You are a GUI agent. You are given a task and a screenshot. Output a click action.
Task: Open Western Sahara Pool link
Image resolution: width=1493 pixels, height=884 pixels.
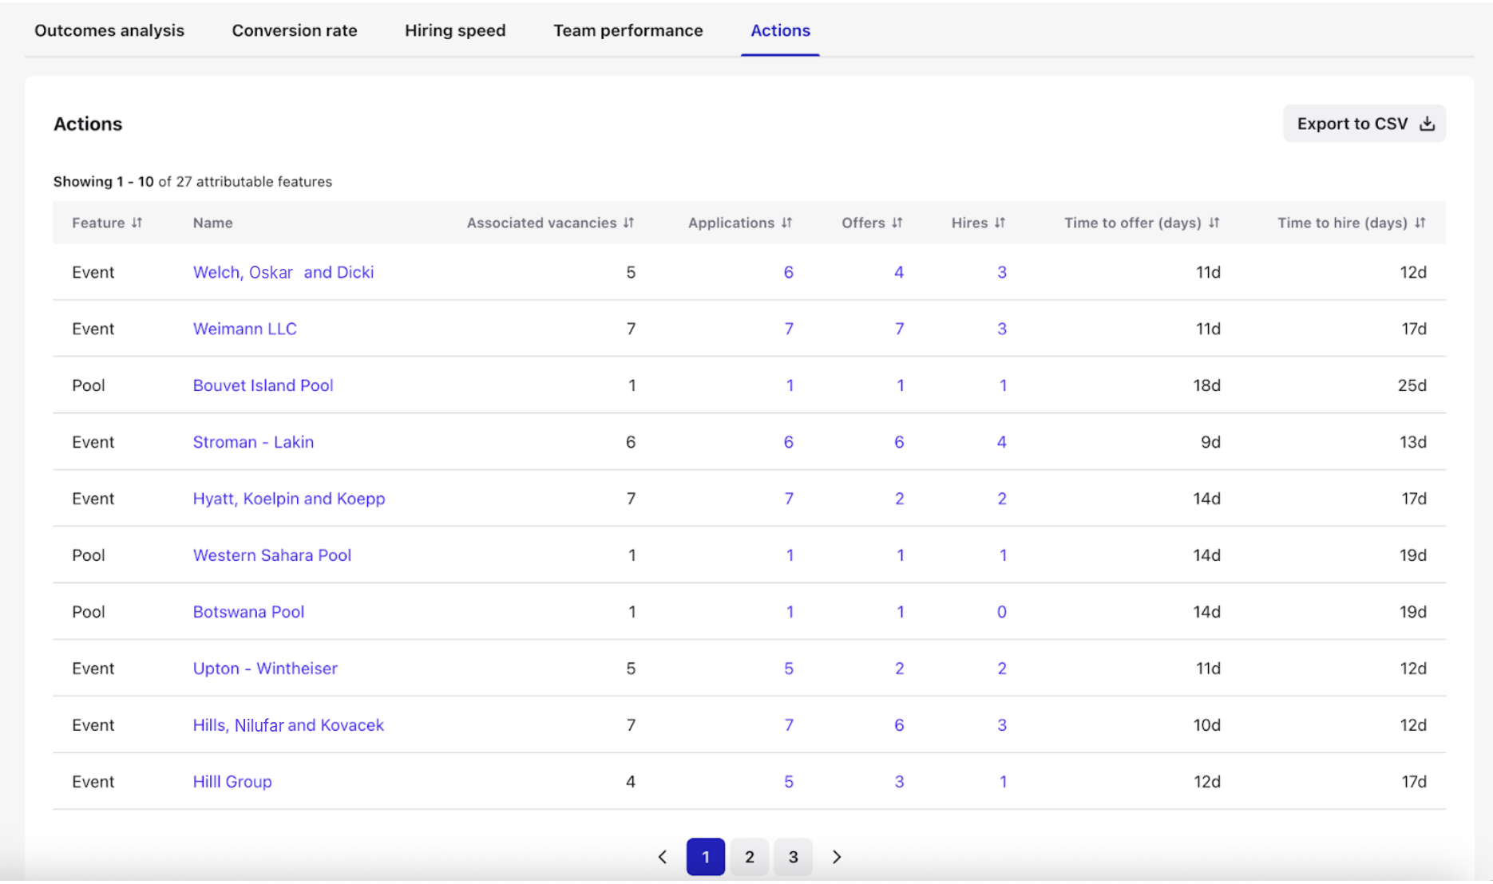tap(272, 555)
